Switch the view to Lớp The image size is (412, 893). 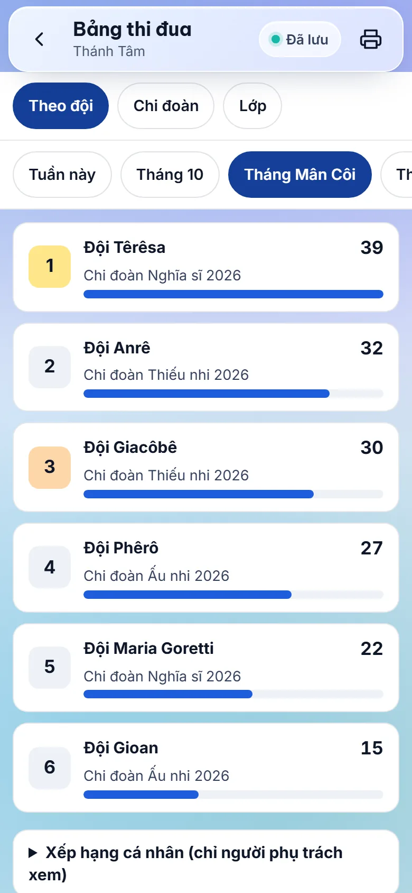click(252, 106)
